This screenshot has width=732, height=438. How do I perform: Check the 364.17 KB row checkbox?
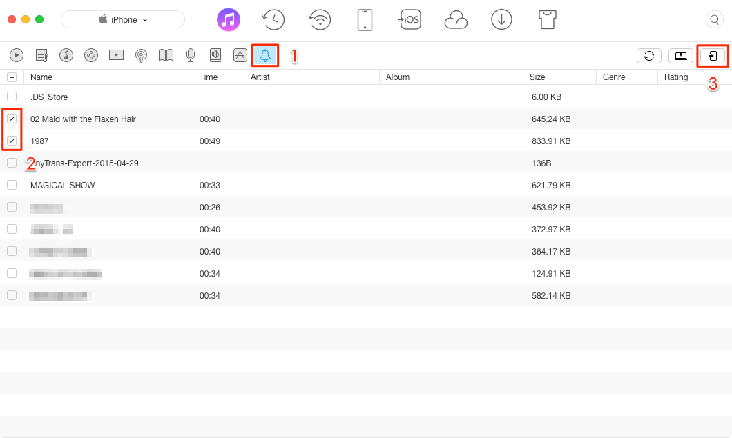[x=12, y=251]
